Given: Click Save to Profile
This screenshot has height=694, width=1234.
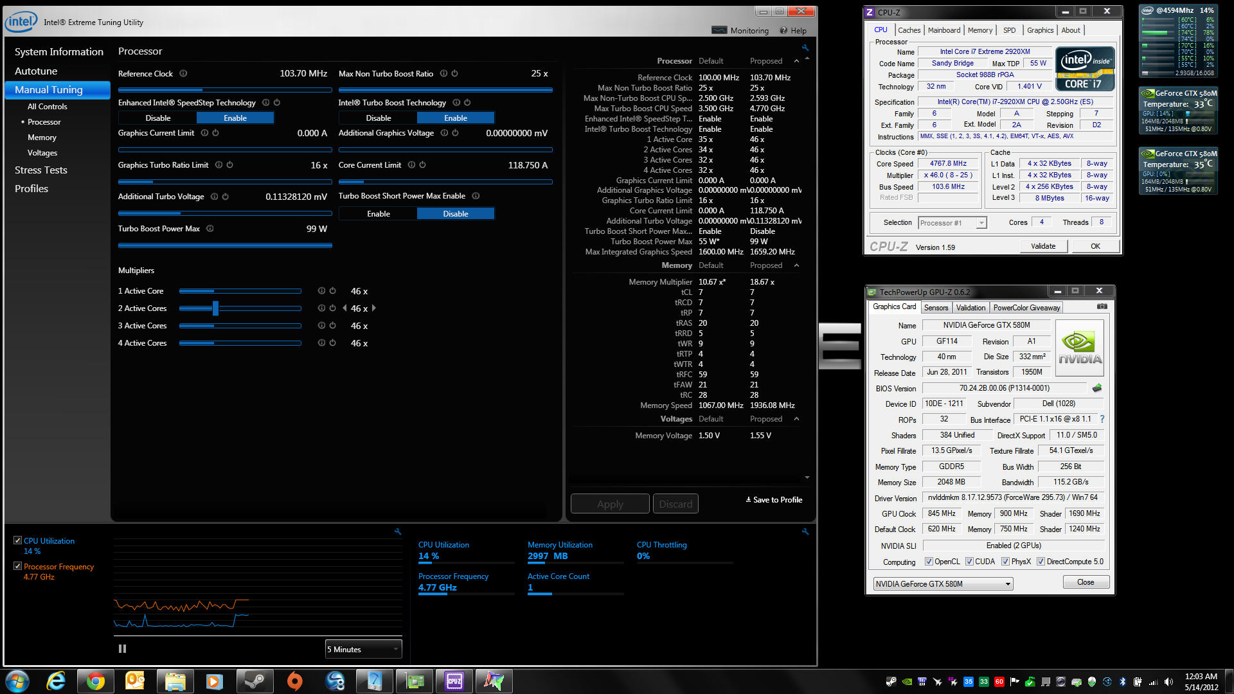Looking at the screenshot, I should pyautogui.click(x=774, y=500).
